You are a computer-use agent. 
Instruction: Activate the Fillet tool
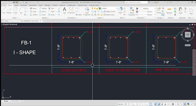pos(51,12)
